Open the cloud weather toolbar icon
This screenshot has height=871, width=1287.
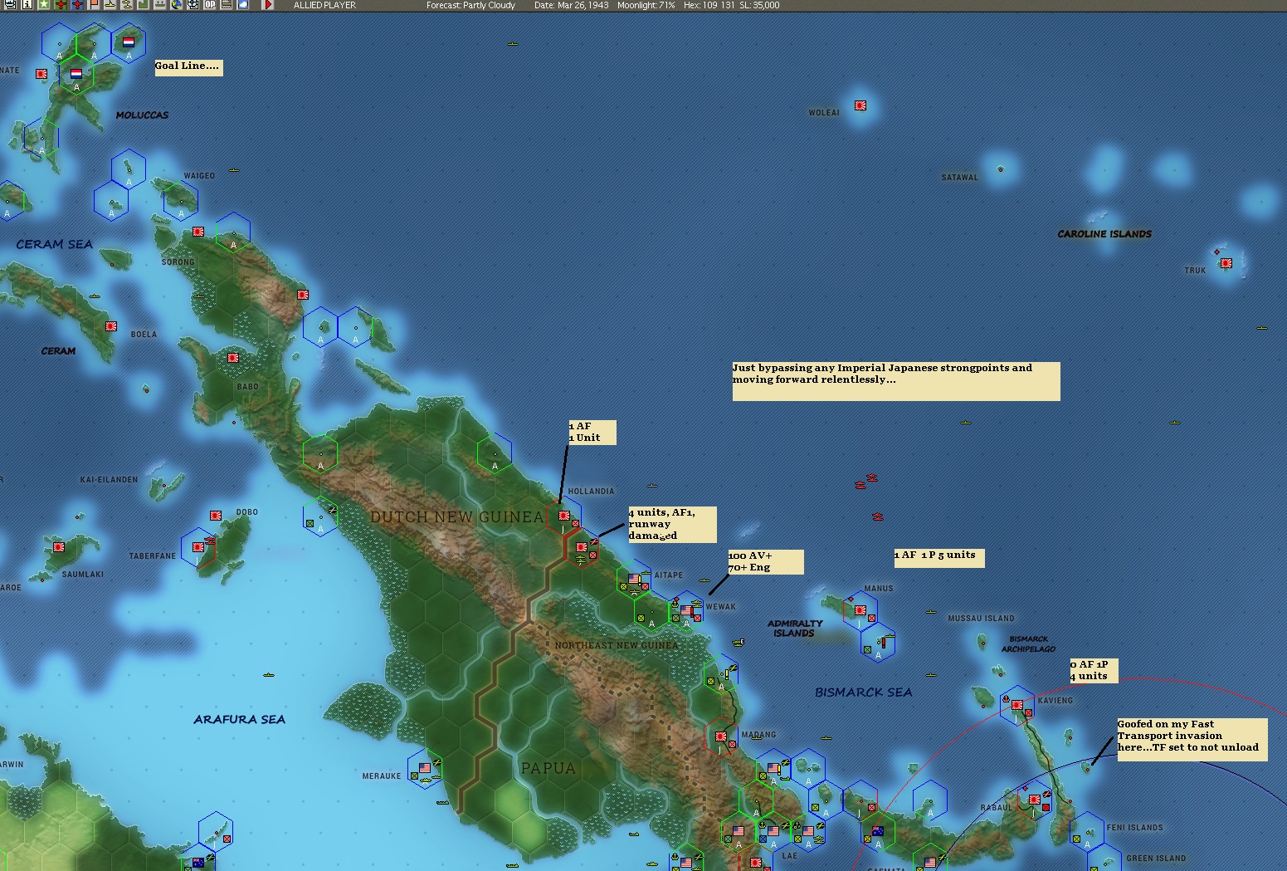[242, 4]
